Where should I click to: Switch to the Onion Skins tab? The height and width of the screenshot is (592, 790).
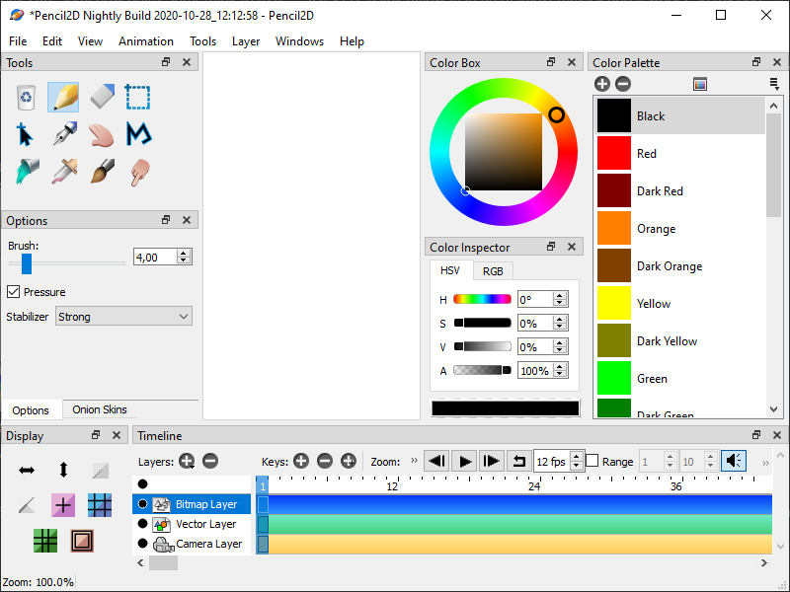pos(100,409)
